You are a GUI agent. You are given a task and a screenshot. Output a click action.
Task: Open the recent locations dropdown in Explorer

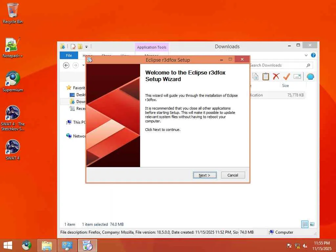point(83,65)
